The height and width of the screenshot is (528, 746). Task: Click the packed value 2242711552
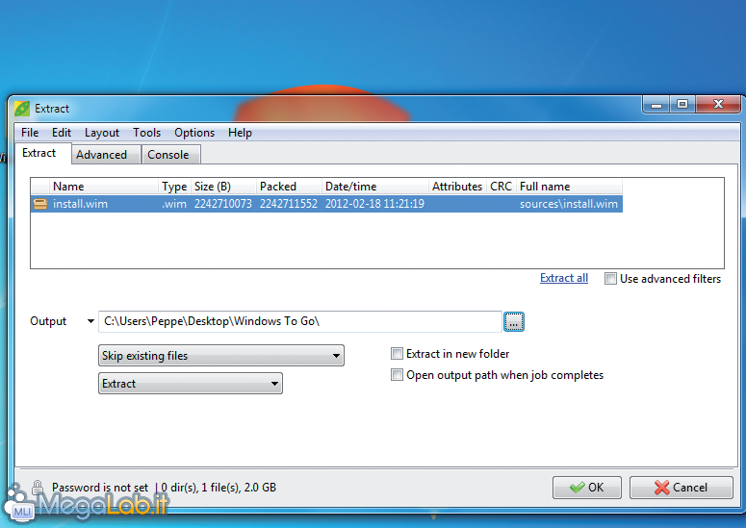289,204
